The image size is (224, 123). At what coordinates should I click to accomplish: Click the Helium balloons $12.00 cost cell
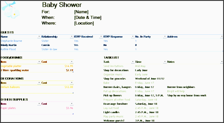click(x=69, y=87)
